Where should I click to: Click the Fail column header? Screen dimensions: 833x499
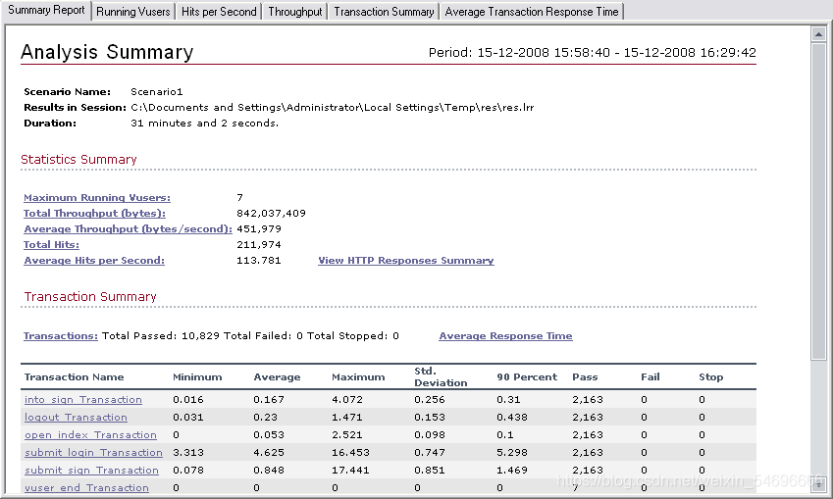651,376
